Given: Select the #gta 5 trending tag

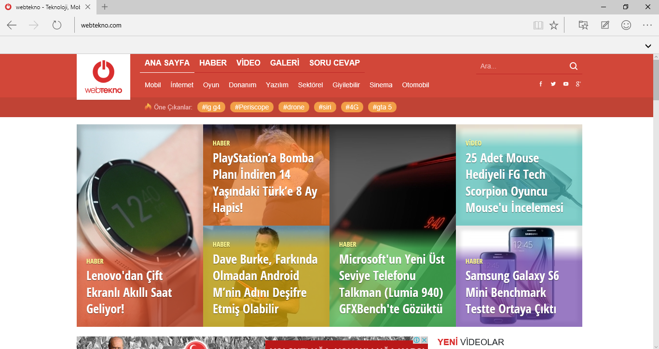Looking at the screenshot, I should 382,107.
